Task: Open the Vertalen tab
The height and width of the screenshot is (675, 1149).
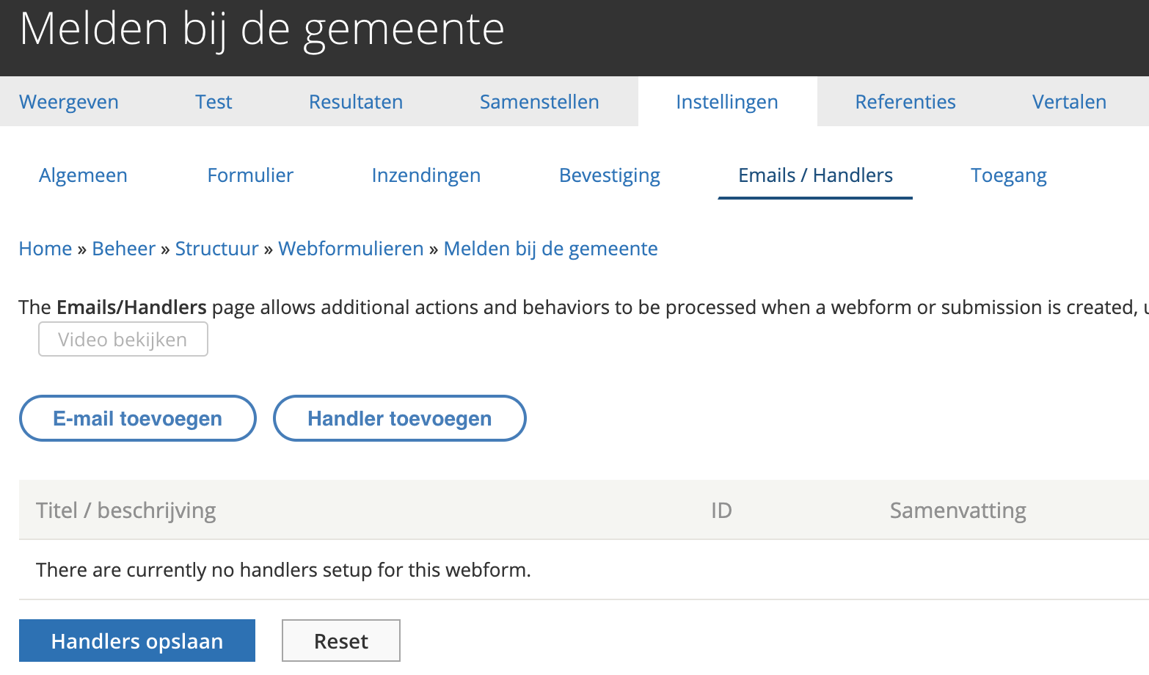Action: pos(1069,102)
